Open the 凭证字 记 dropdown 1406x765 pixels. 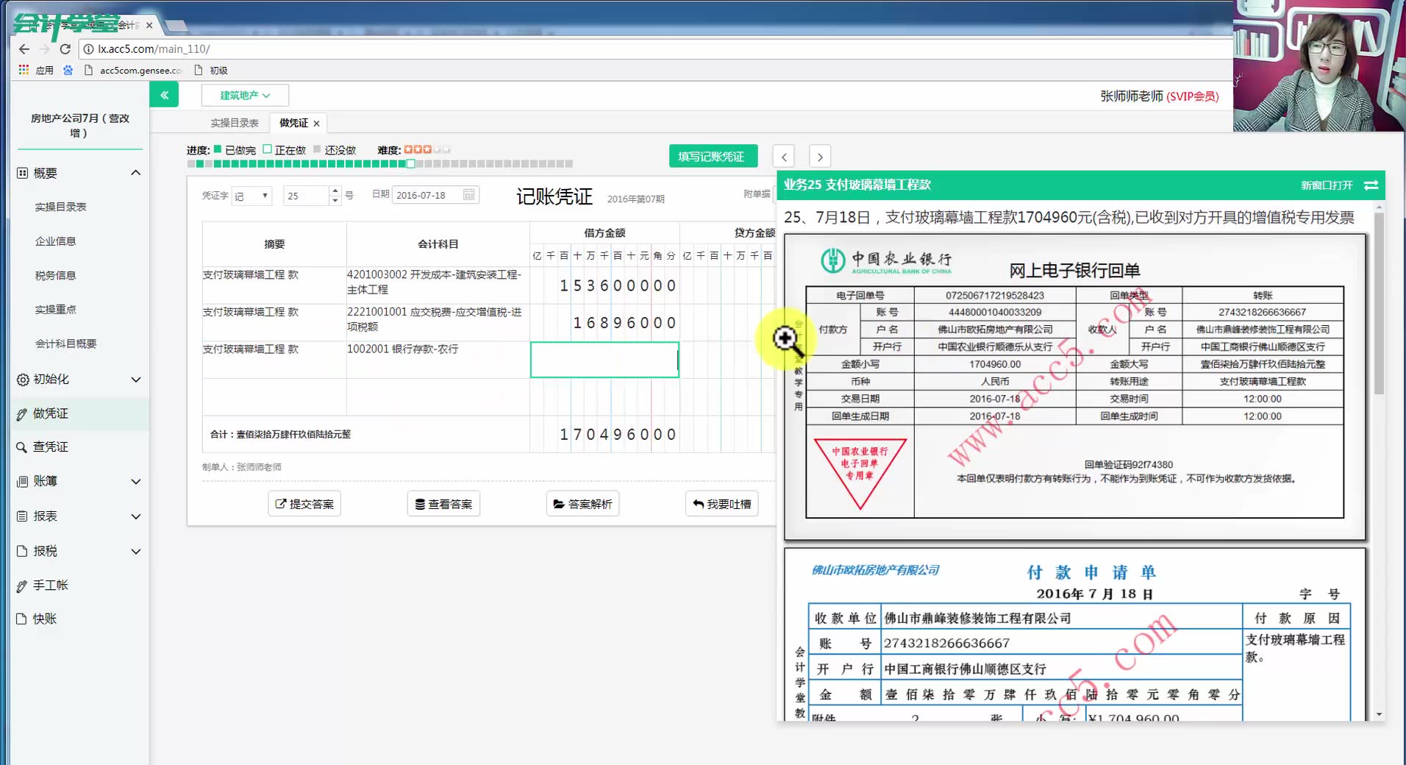click(x=251, y=196)
